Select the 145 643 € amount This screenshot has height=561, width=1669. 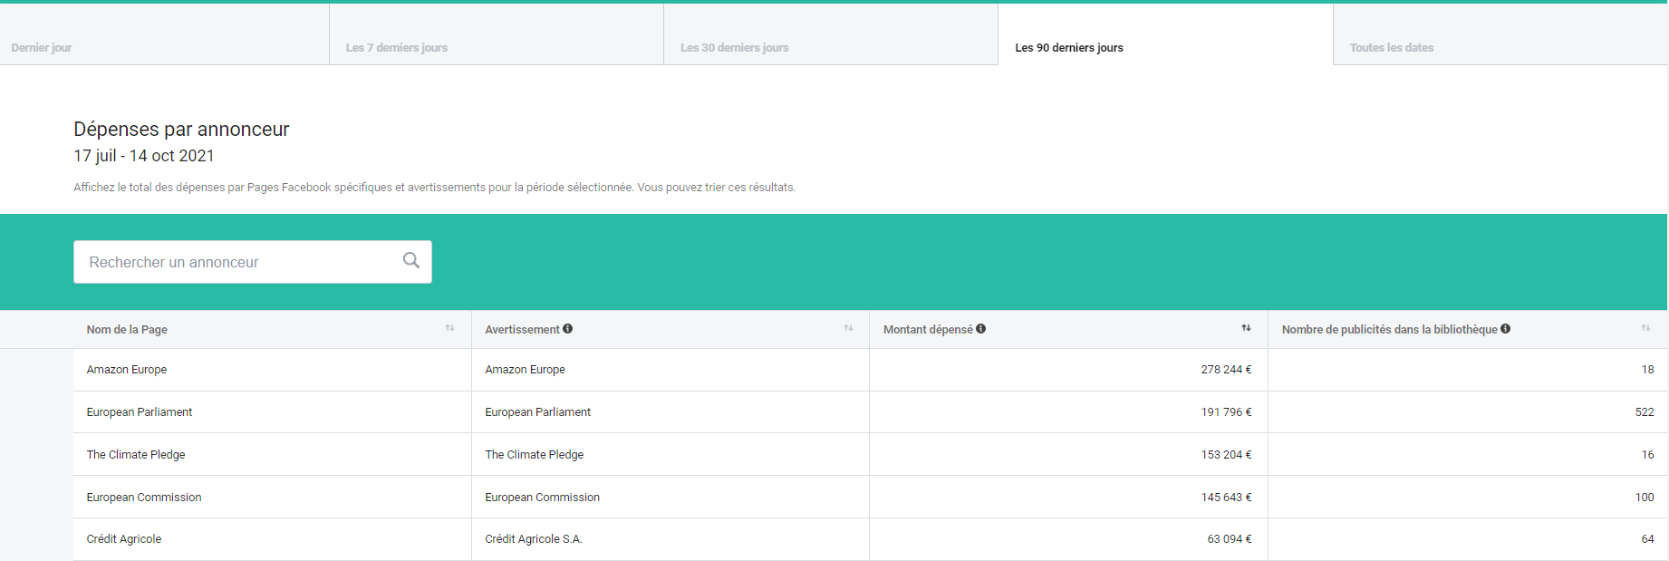coord(1226,498)
